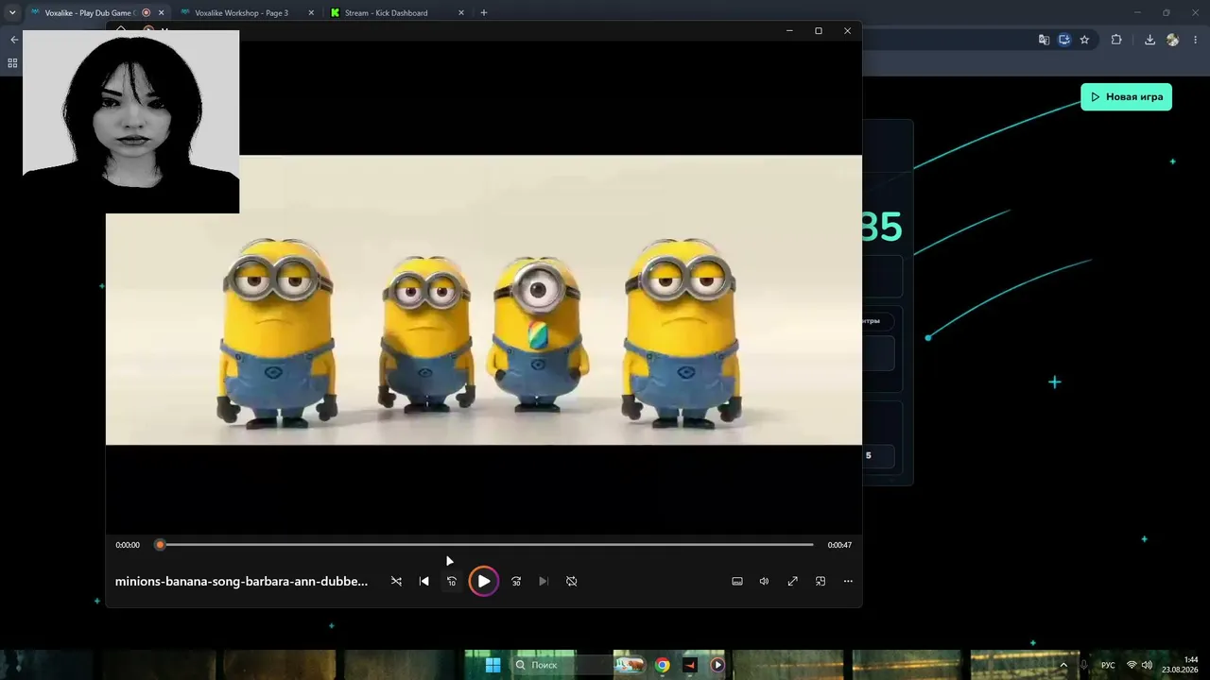The height and width of the screenshot is (680, 1210).
Task: Minimize the media player window
Action: point(789,30)
